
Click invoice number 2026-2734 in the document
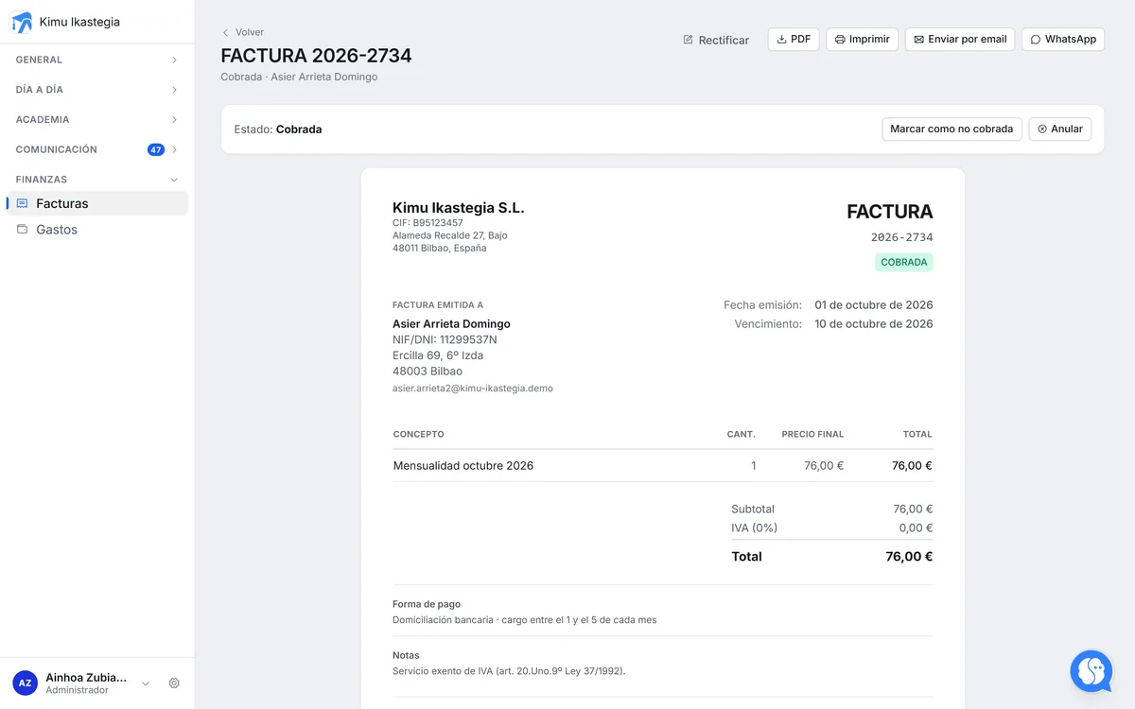click(901, 237)
